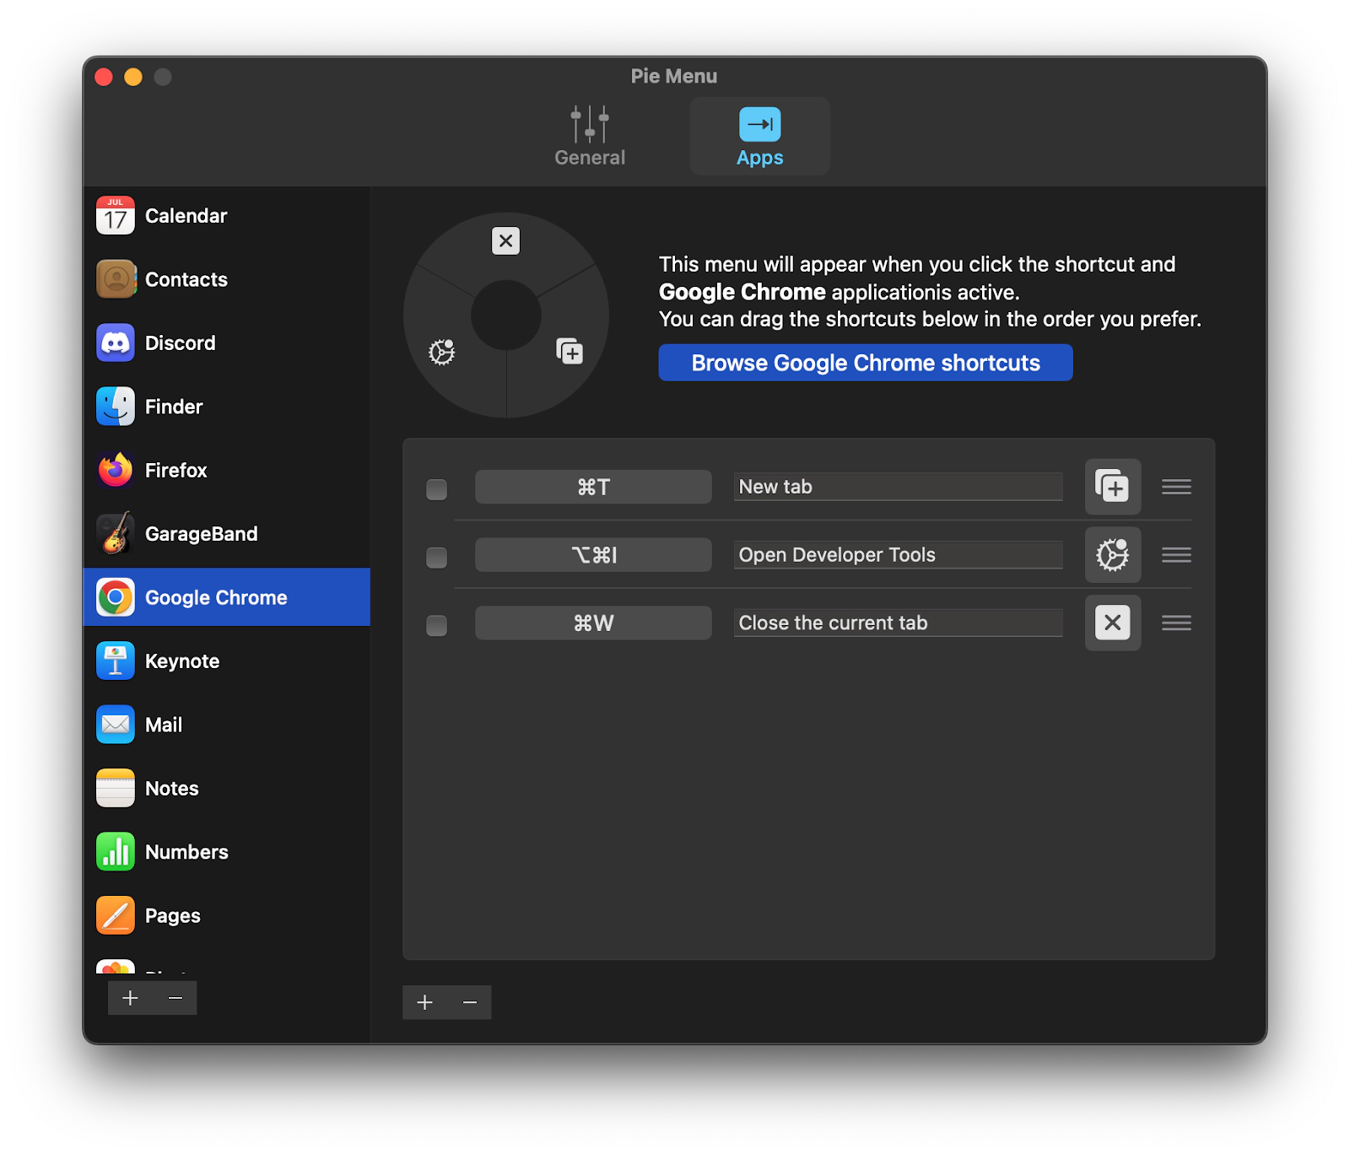Click the New tab name field
Viewport: 1350px width, 1154px height.
(898, 487)
